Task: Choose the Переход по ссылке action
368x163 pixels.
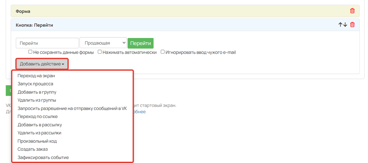Action: [x=37, y=116]
